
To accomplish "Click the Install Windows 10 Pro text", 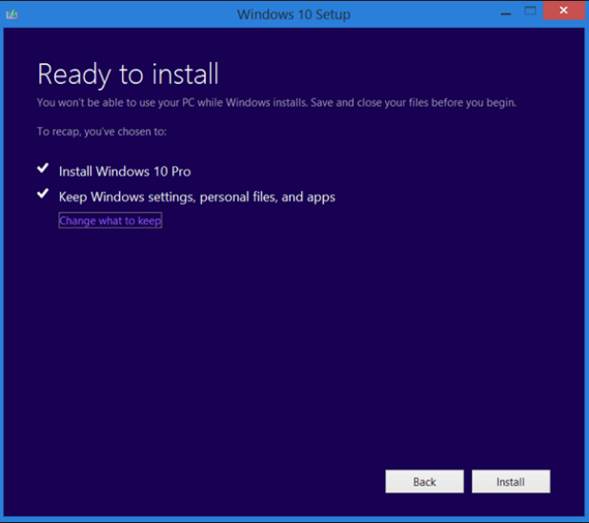I will 125,172.
